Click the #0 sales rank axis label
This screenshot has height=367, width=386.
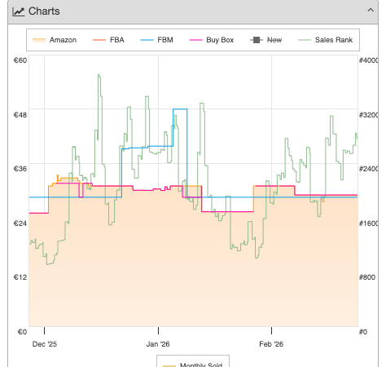pos(363,332)
